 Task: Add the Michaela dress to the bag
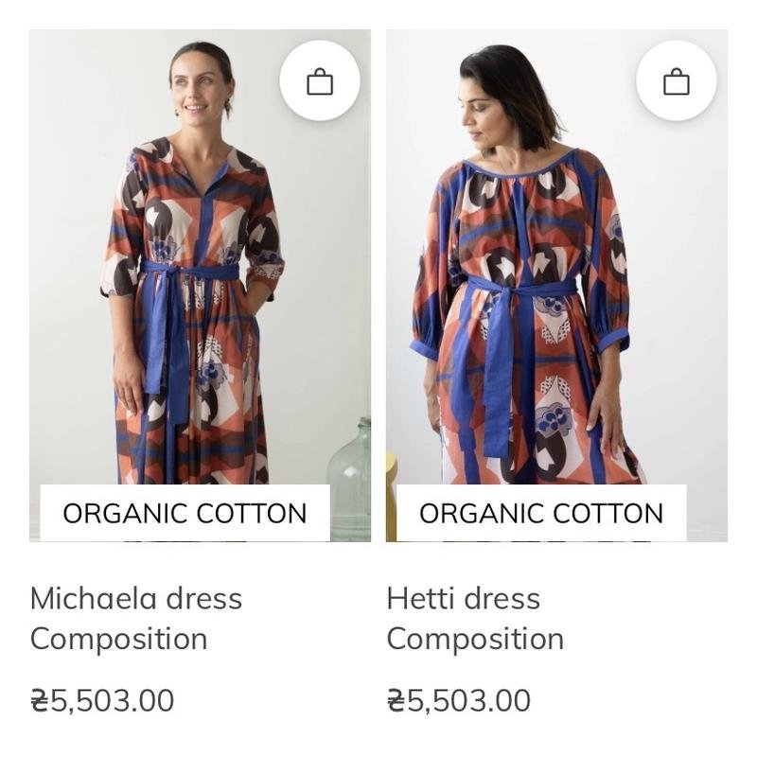tap(320, 81)
